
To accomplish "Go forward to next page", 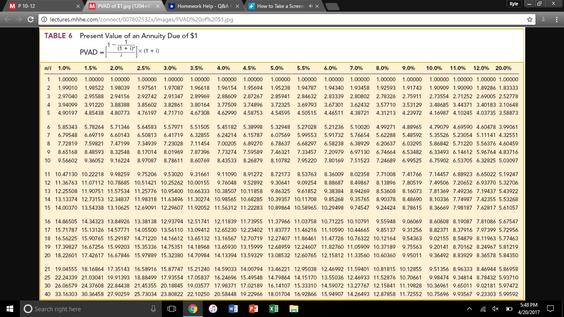I will 19,19.
